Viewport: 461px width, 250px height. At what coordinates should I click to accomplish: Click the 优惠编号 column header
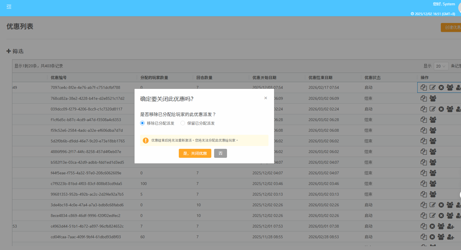[x=59, y=78]
